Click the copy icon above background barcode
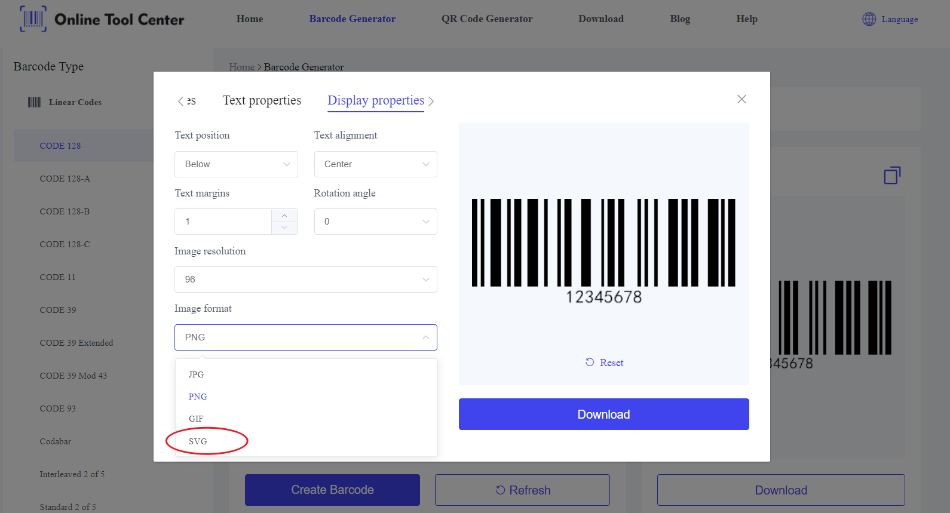Image resolution: width=950 pixels, height=513 pixels. click(892, 175)
